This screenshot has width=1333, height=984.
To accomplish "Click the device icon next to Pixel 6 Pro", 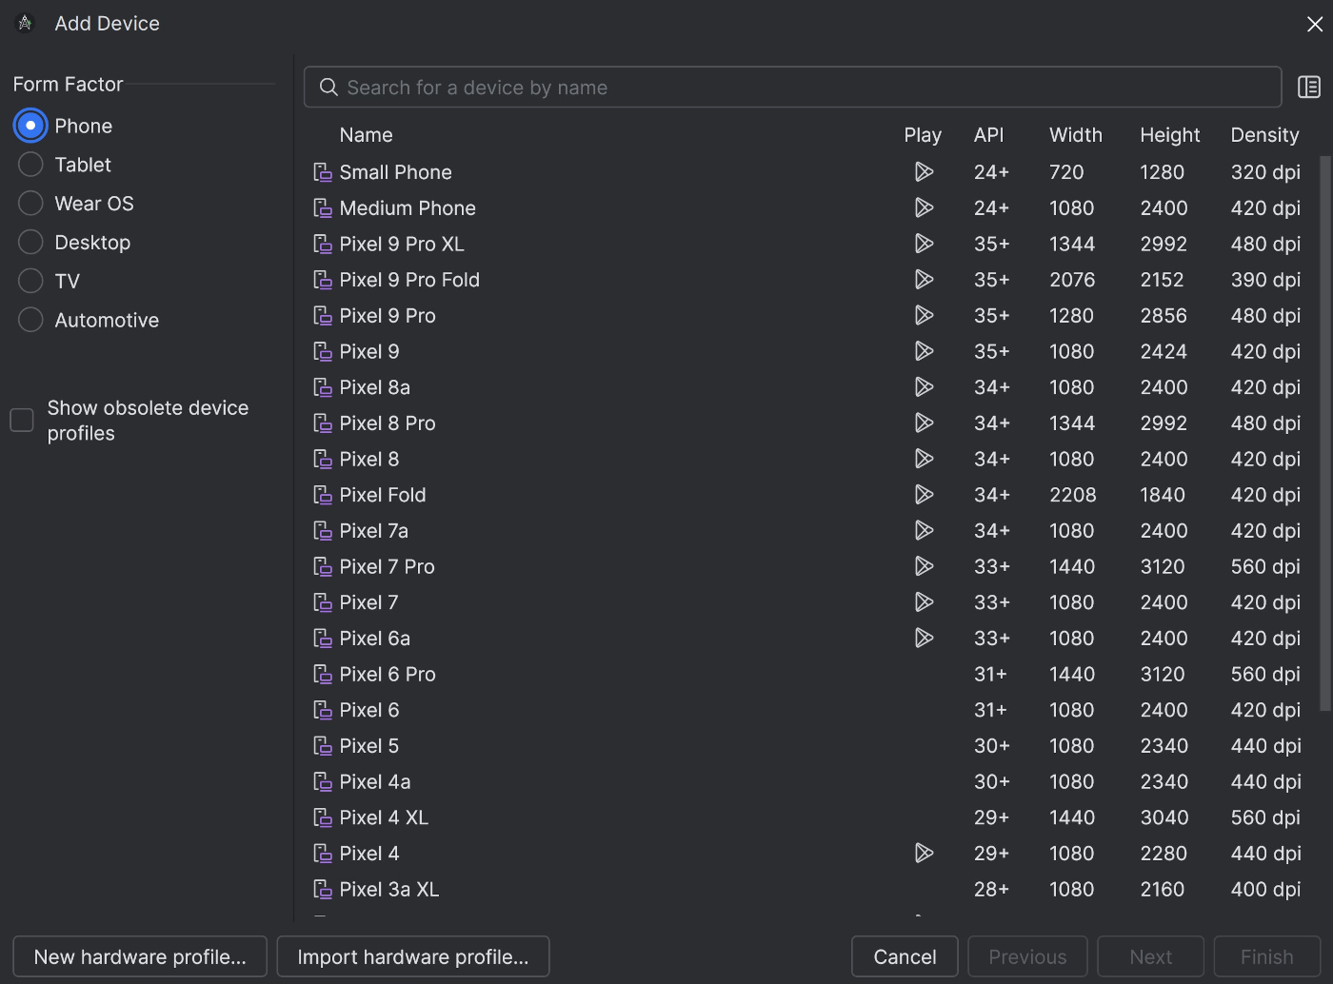I will coord(323,674).
